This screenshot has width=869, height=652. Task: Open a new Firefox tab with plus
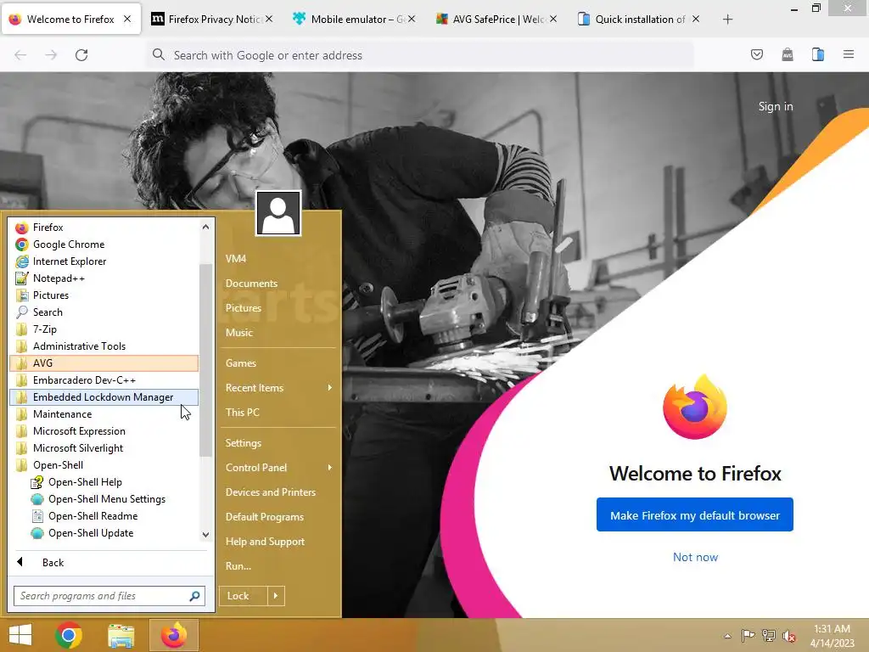click(x=727, y=20)
